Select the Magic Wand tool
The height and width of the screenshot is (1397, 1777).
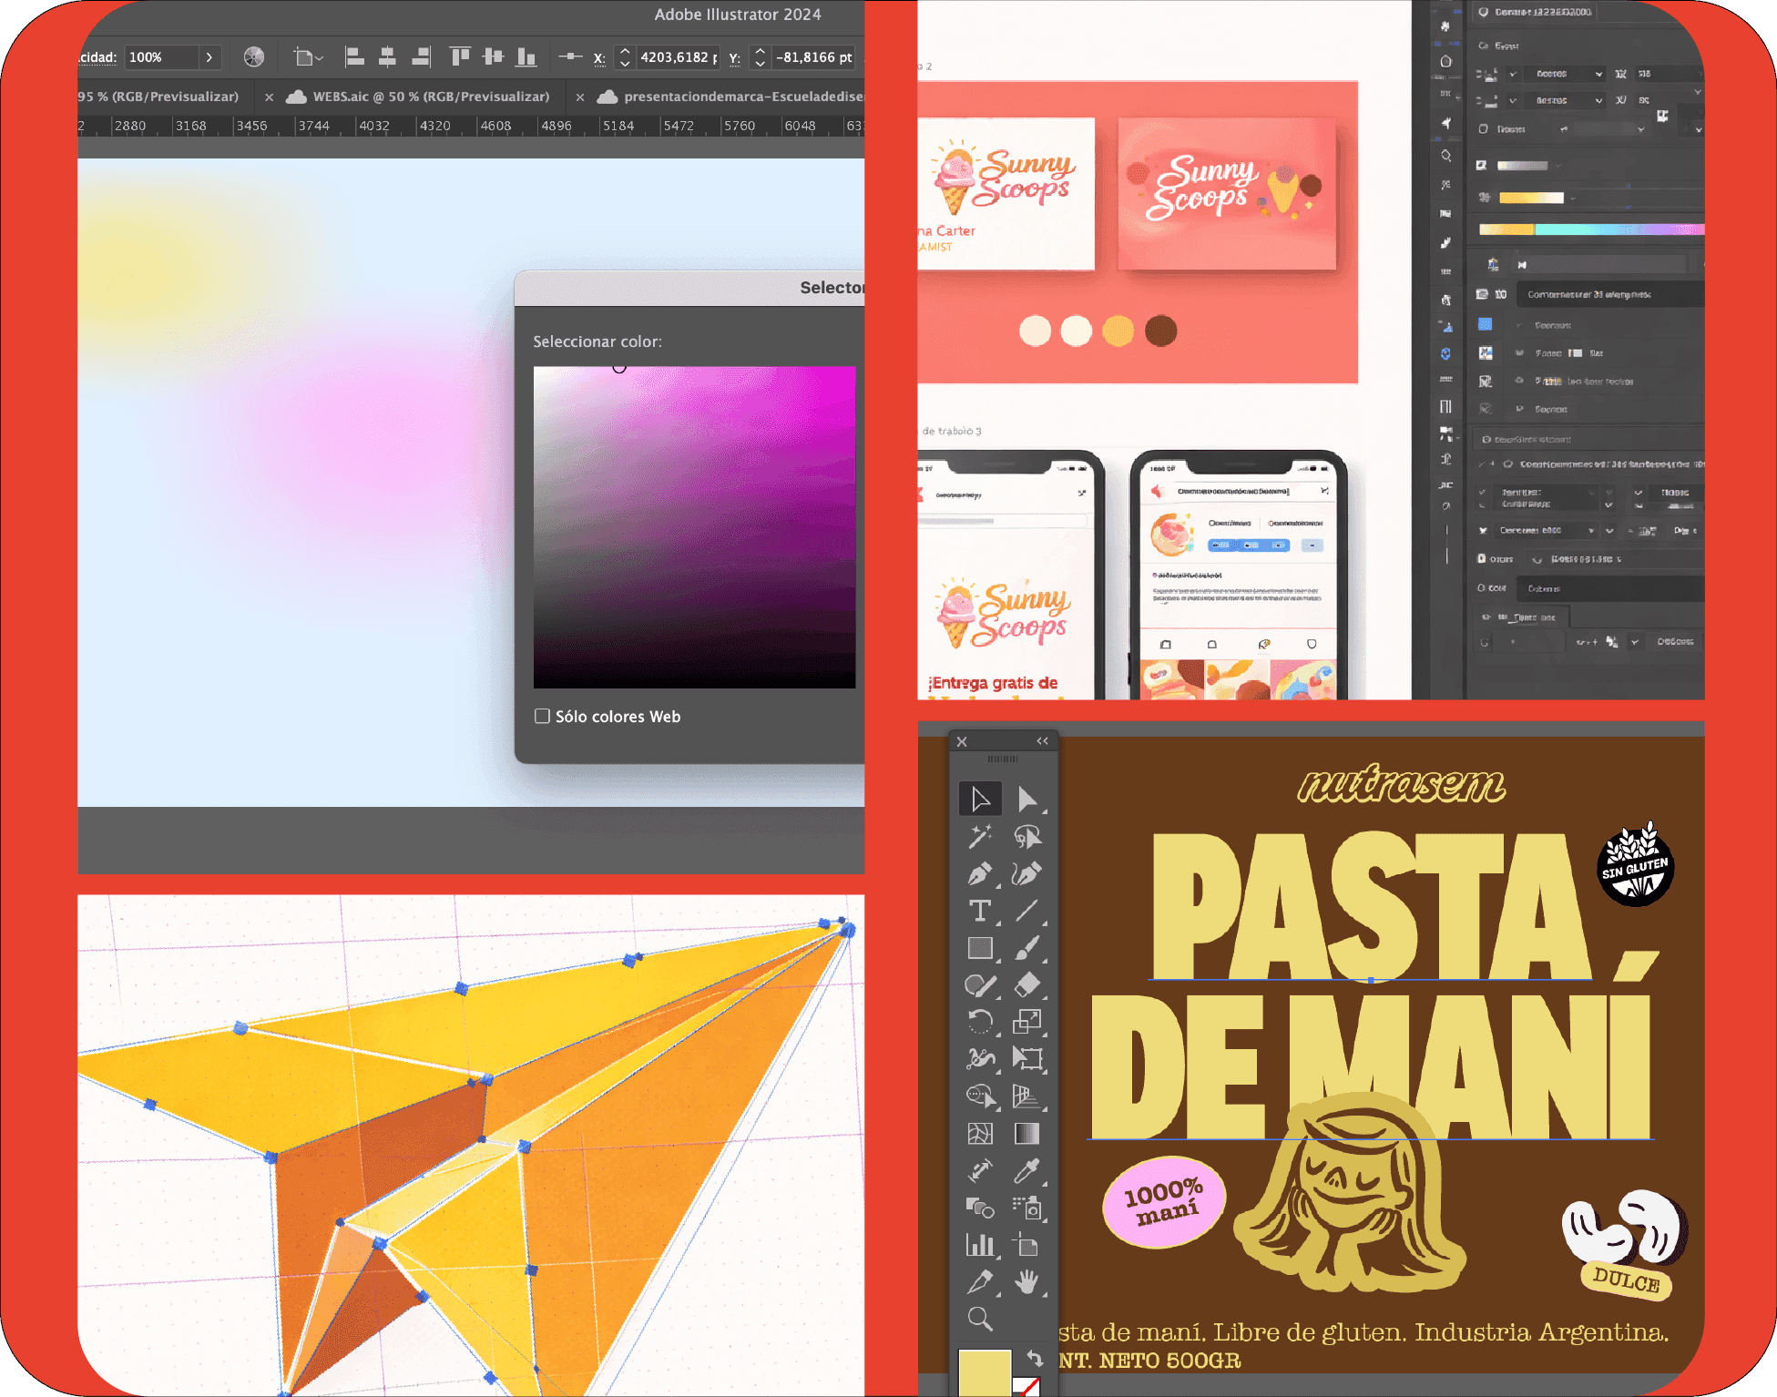(980, 836)
